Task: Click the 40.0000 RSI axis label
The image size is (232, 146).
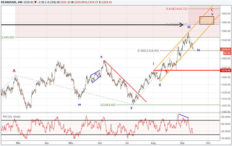Action: tap(226, 131)
